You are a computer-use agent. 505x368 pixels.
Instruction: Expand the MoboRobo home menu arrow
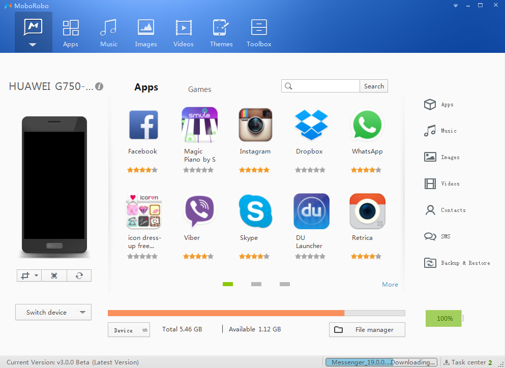point(33,45)
